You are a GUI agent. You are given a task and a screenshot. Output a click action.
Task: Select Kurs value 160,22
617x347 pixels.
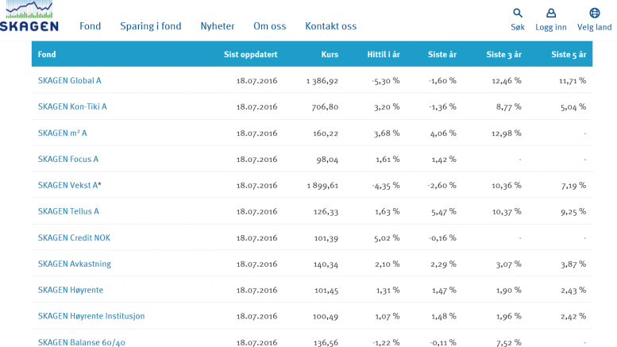tap(326, 133)
